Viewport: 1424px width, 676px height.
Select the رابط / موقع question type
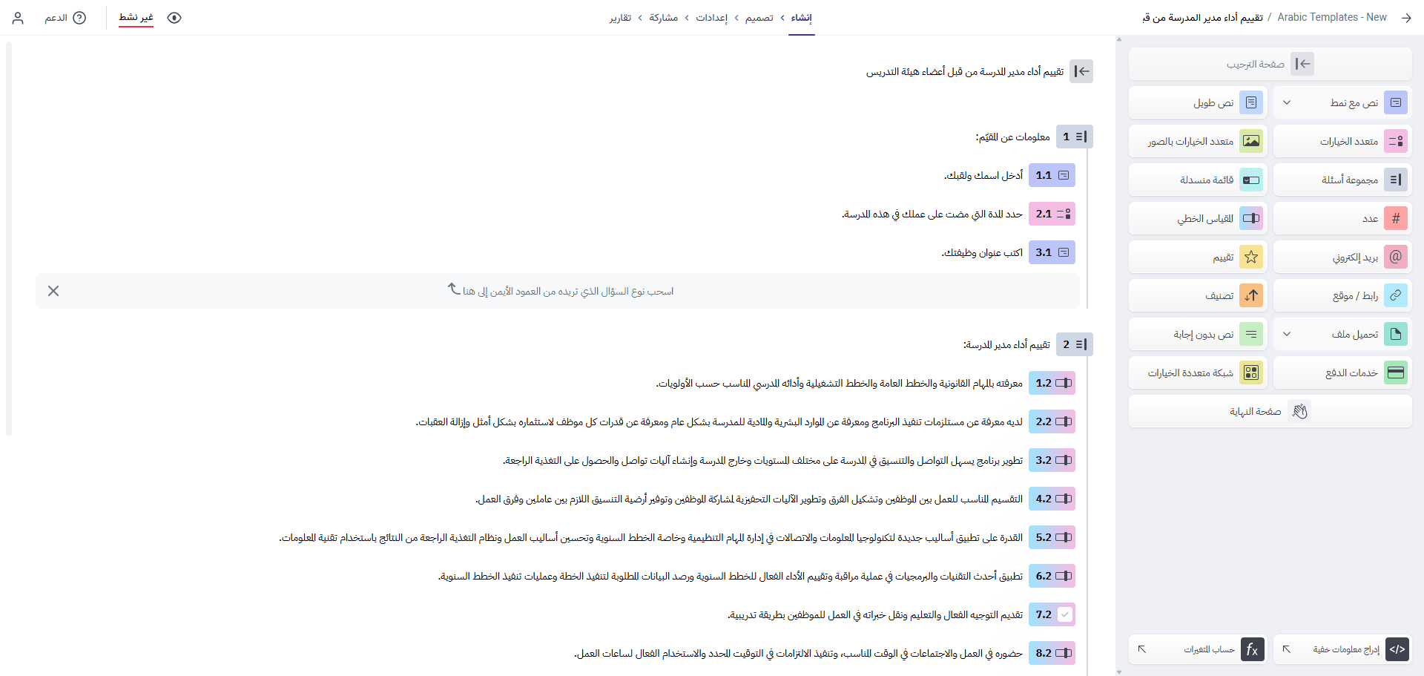coord(1342,295)
